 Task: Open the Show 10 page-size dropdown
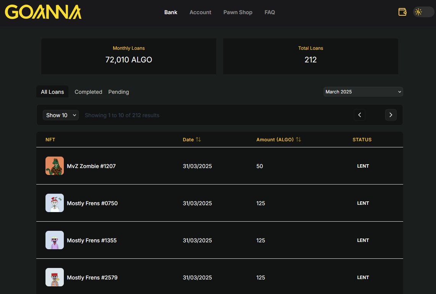pyautogui.click(x=61, y=115)
